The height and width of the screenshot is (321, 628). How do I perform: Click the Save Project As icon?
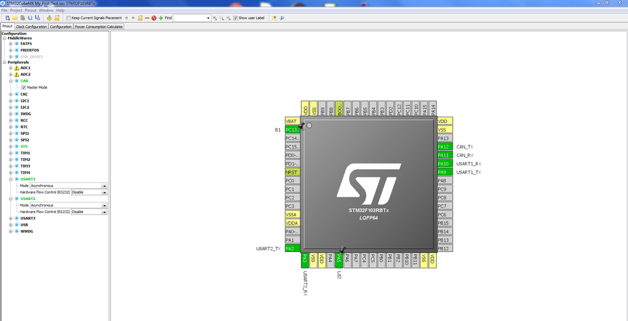37,18
